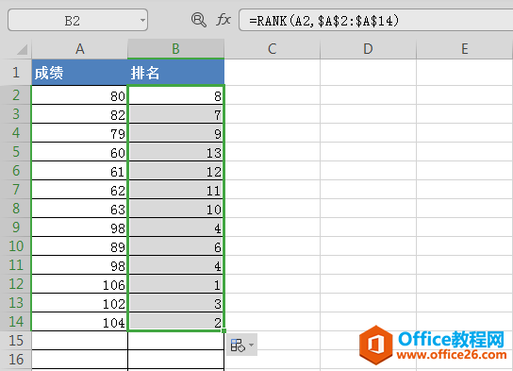Select cell with score 106
The height and width of the screenshot is (371, 513).
(79, 284)
